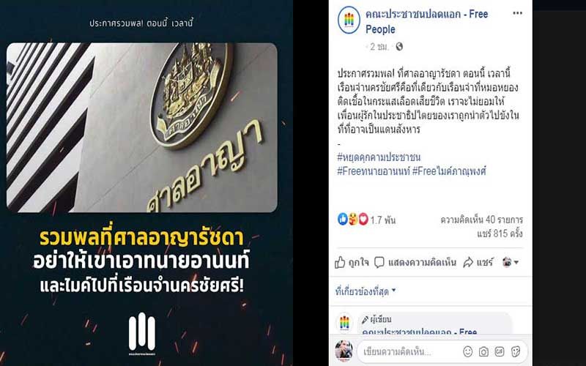
Task: Click the thumbs-up Like button
Action: [x=352, y=263]
